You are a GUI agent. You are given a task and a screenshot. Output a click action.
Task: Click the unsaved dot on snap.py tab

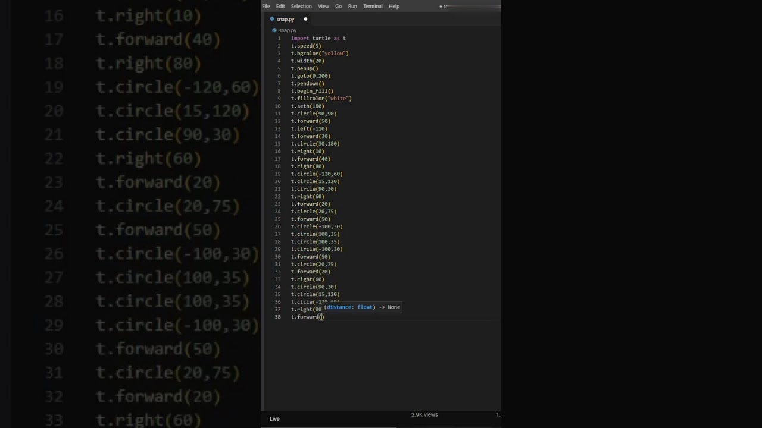coord(305,19)
